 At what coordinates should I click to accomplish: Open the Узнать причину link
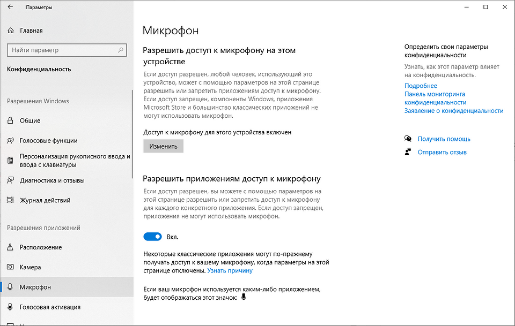[x=230, y=271]
